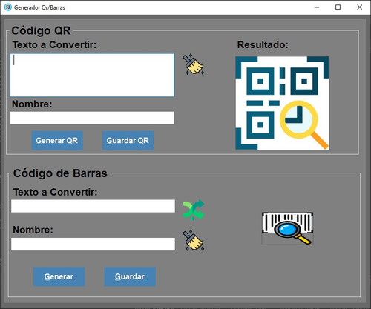Click the broom clear icon in Código de Barras section
This screenshot has height=309, width=371.
194,241
